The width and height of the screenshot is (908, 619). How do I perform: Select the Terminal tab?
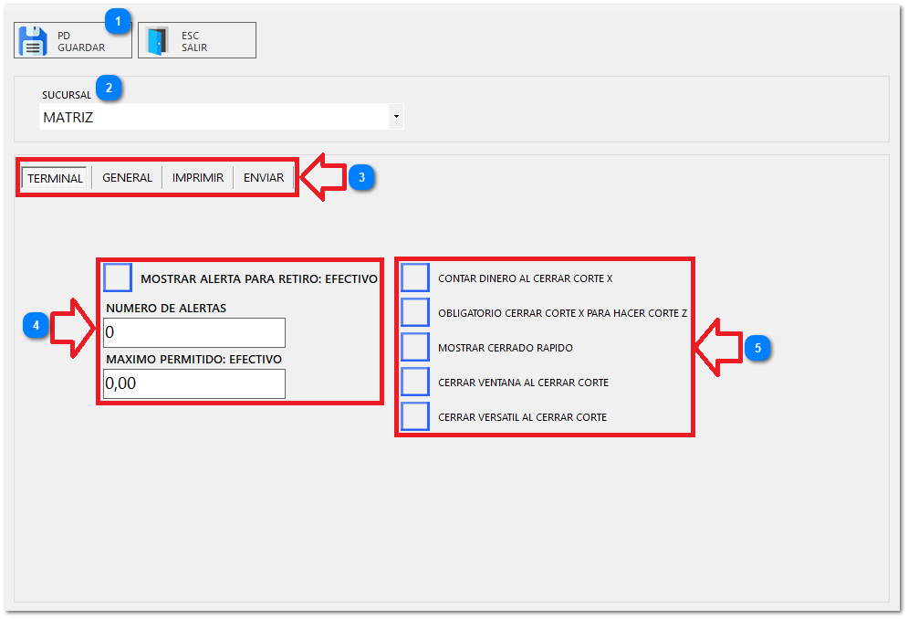[x=55, y=178]
